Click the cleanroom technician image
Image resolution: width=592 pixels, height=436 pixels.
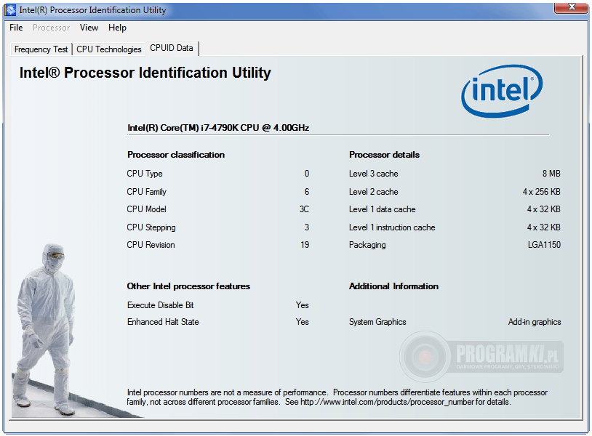pyautogui.click(x=44, y=328)
